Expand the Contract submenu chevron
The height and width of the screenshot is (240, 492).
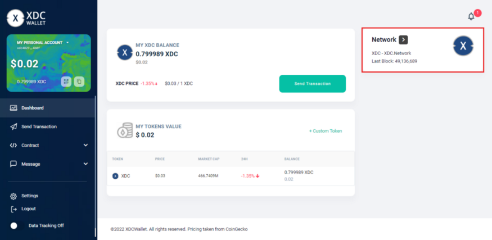(x=85, y=146)
